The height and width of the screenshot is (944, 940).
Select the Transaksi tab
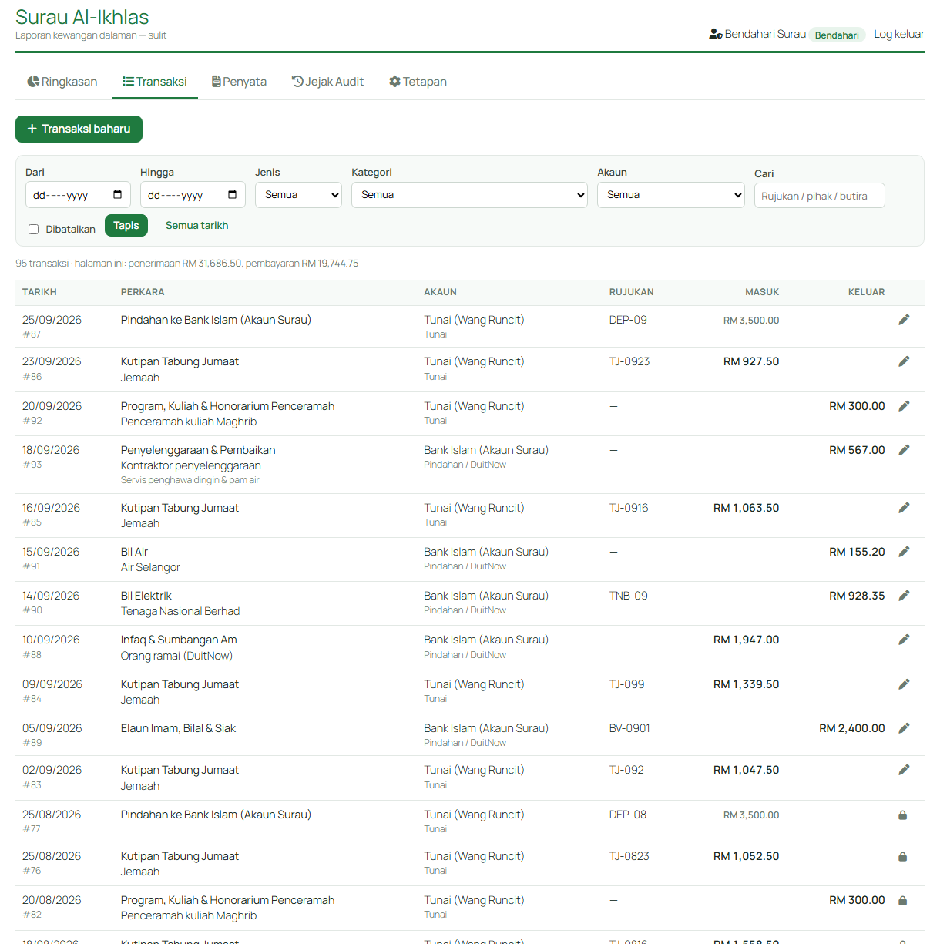155,82
